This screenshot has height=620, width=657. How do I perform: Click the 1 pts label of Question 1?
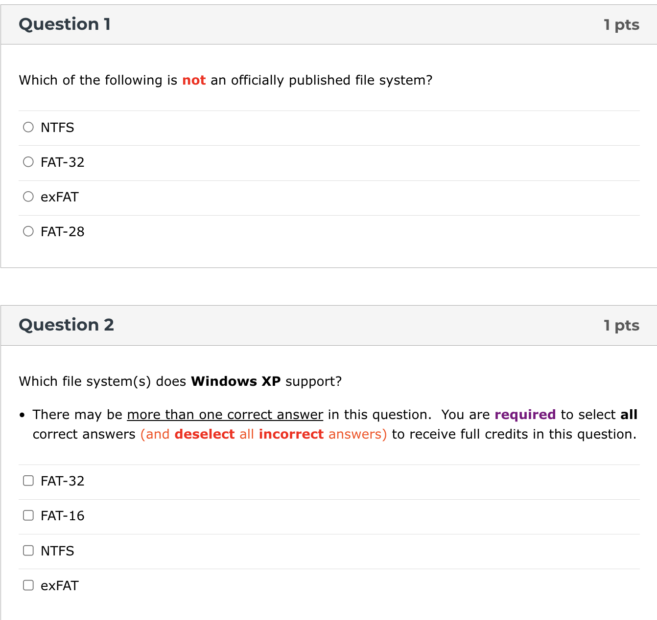[x=621, y=25]
